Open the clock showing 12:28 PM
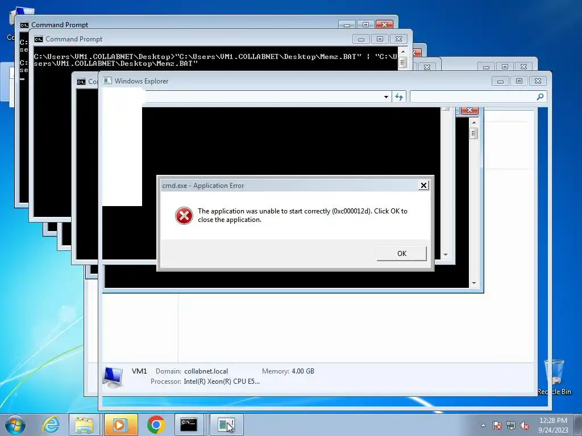Image resolution: width=582 pixels, height=436 pixels. [553, 425]
